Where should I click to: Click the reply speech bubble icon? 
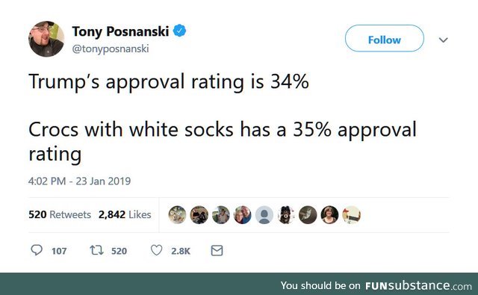click(37, 250)
